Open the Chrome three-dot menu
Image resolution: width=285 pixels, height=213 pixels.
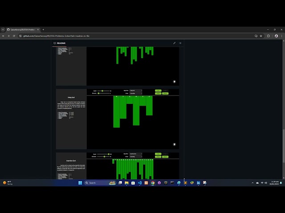pos(282,36)
